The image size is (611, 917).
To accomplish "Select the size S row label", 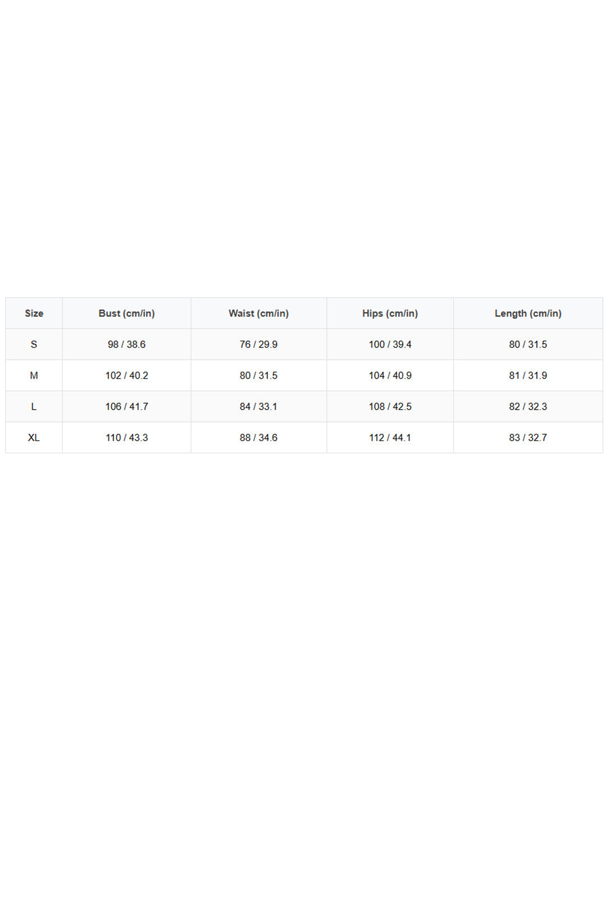I will coord(34,344).
